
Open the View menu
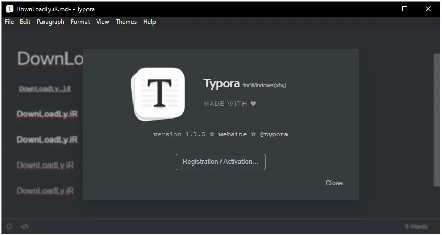(103, 22)
